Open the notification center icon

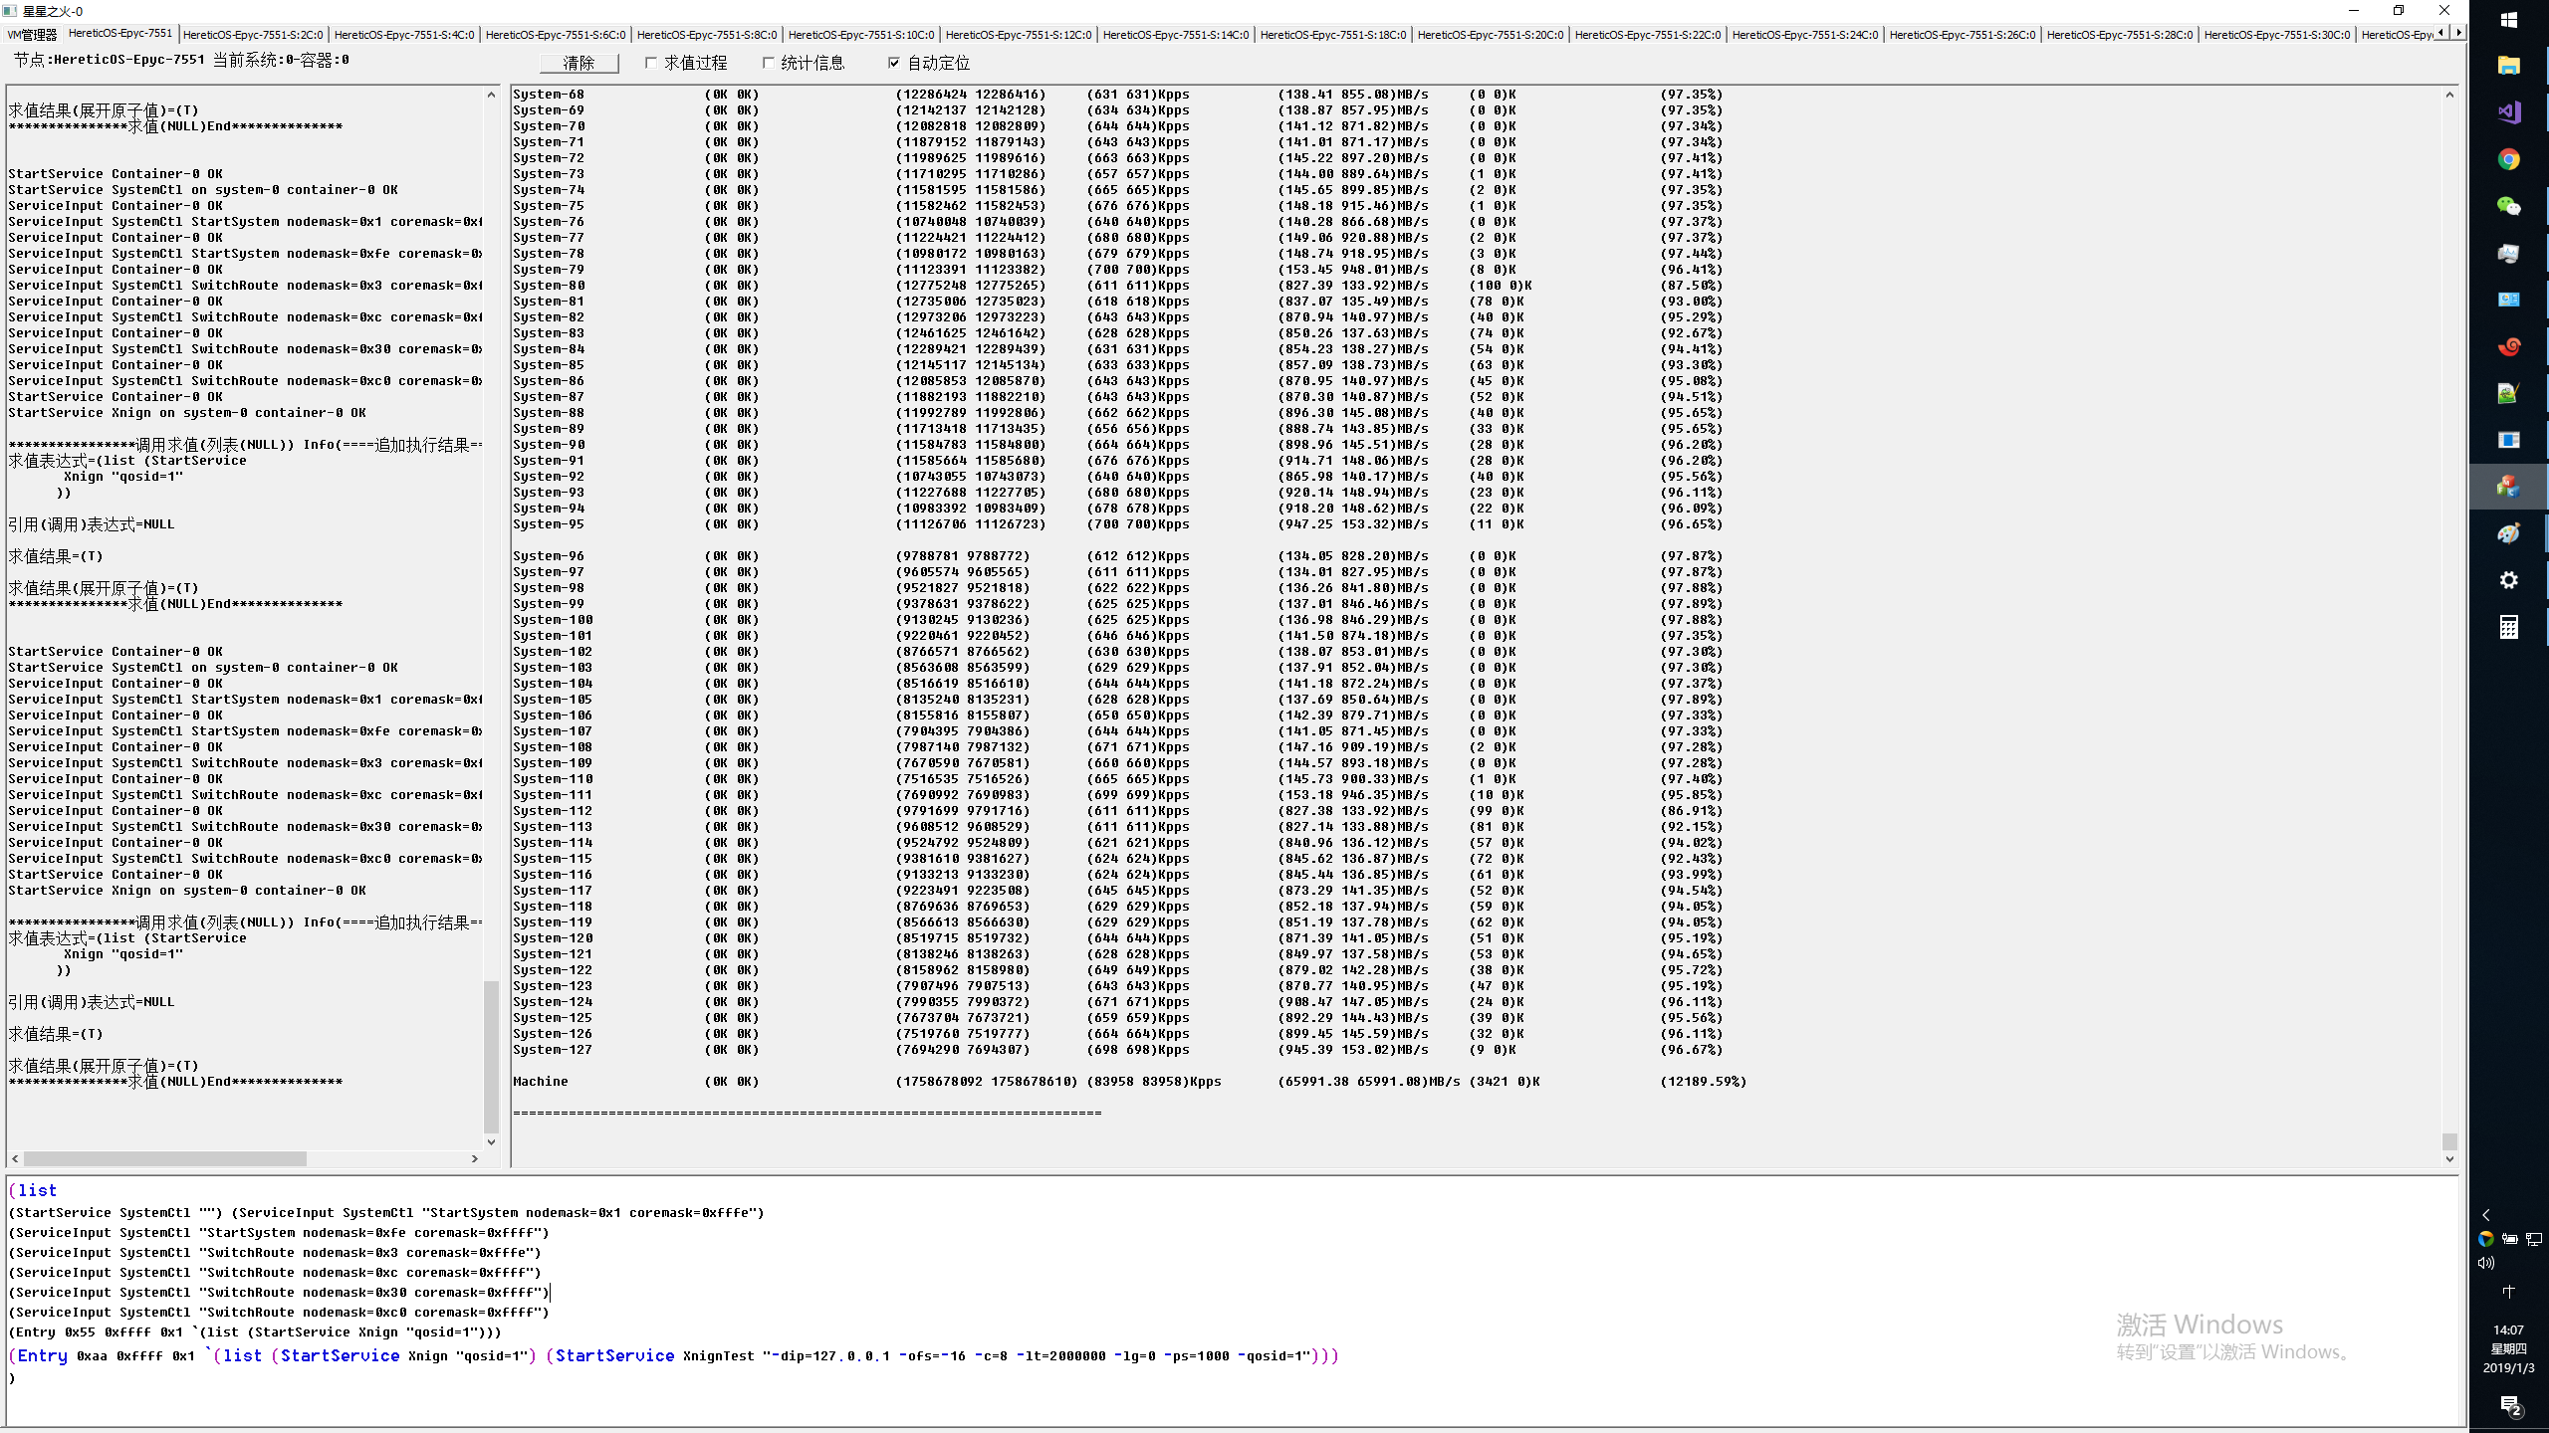[x=2509, y=1405]
